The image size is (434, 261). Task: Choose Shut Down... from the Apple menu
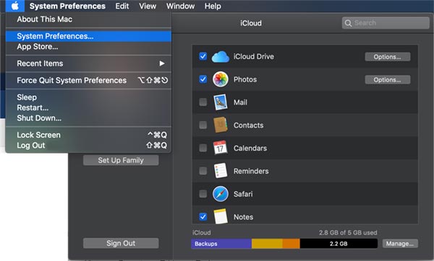88,118
